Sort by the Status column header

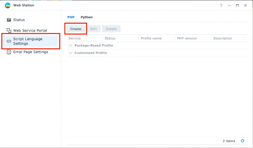pos(121,38)
